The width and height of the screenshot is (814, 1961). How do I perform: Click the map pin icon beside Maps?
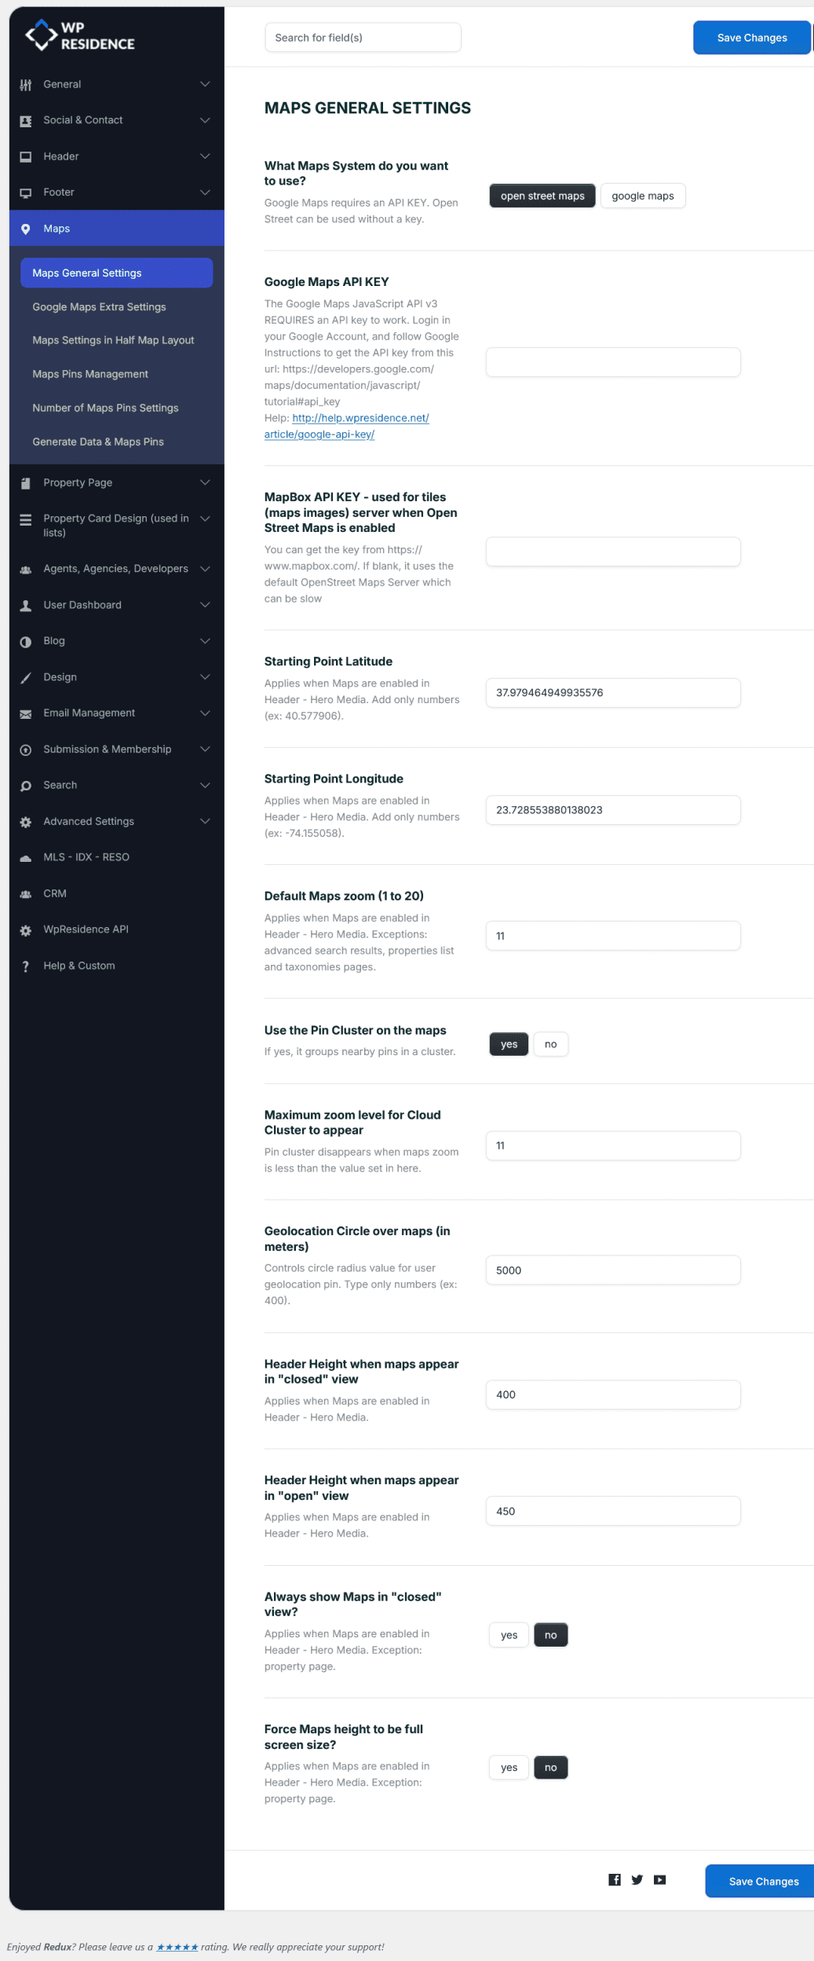(26, 229)
